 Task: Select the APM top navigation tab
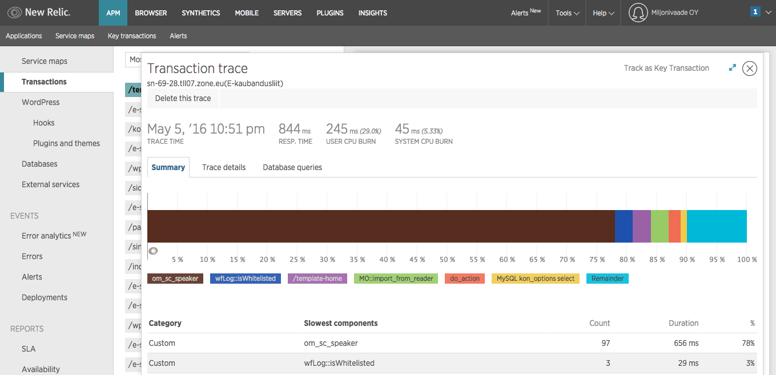[x=113, y=13]
